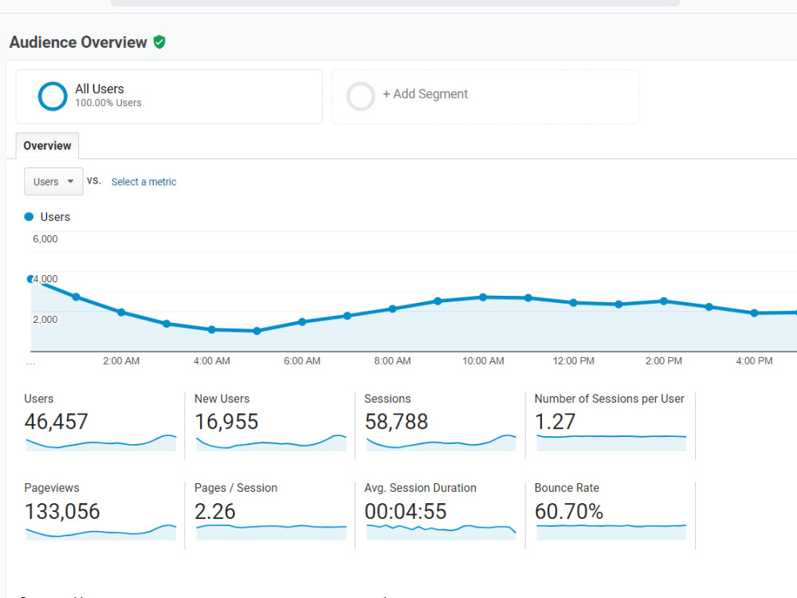Click the 10:00 AM x-axis label
The width and height of the screenshot is (797, 598).
(x=483, y=361)
